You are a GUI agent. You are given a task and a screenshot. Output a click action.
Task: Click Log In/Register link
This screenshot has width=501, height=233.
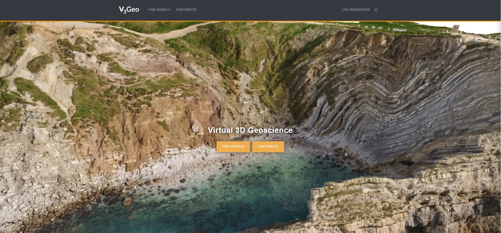356,10
